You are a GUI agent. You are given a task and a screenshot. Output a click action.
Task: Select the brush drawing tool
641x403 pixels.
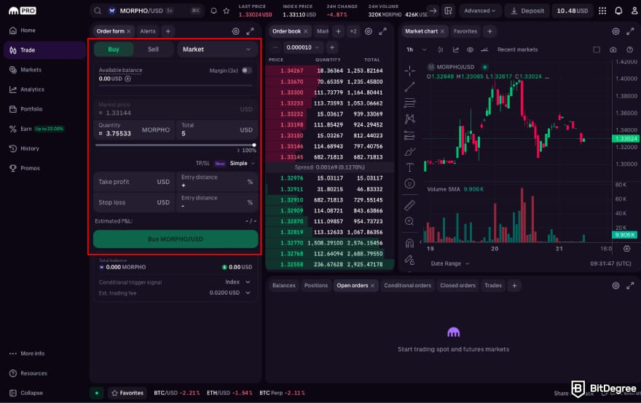click(409, 151)
